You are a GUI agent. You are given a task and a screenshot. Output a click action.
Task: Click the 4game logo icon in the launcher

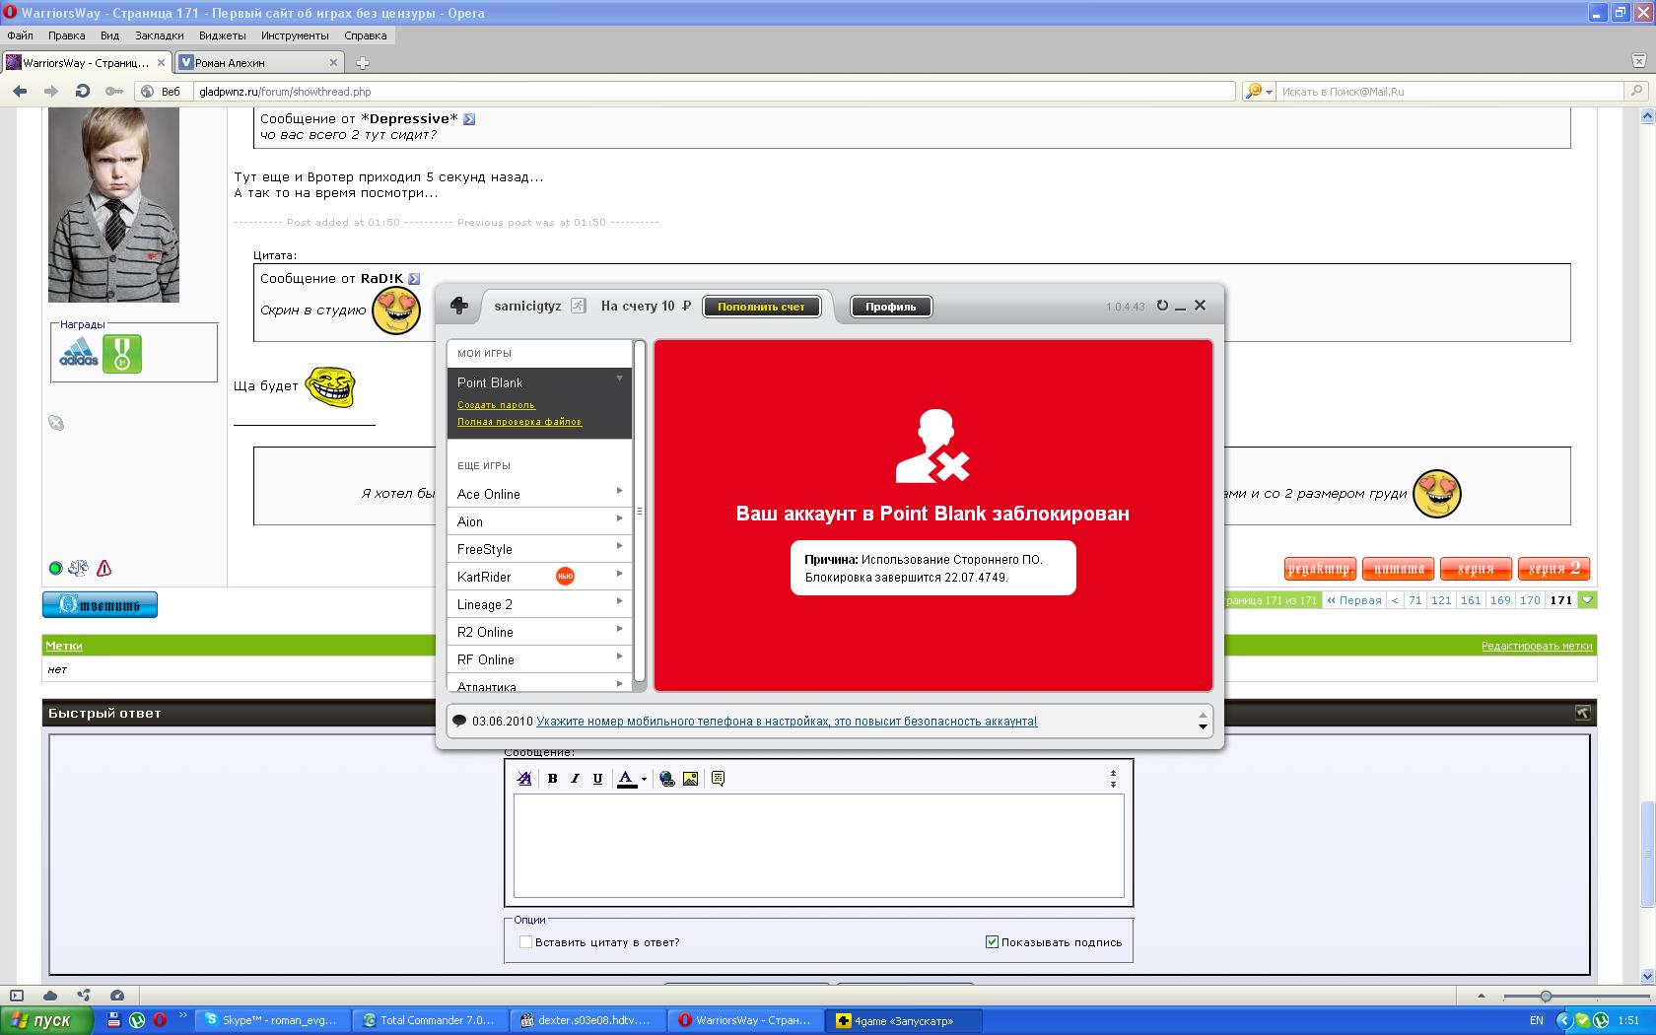(x=459, y=306)
